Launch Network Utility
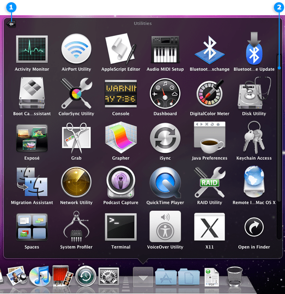Image resolution: width=285 pixels, height=294 pixels. tap(76, 182)
